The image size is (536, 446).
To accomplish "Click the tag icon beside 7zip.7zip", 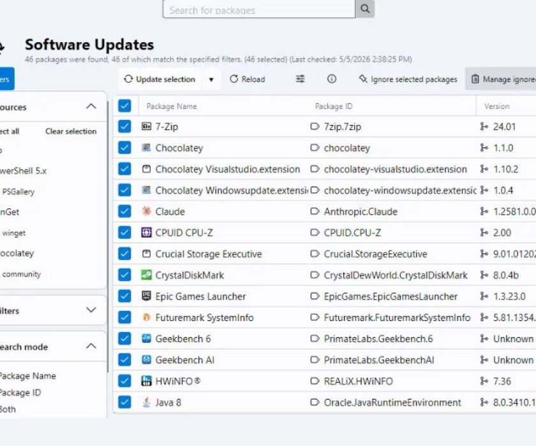I will (x=315, y=127).
